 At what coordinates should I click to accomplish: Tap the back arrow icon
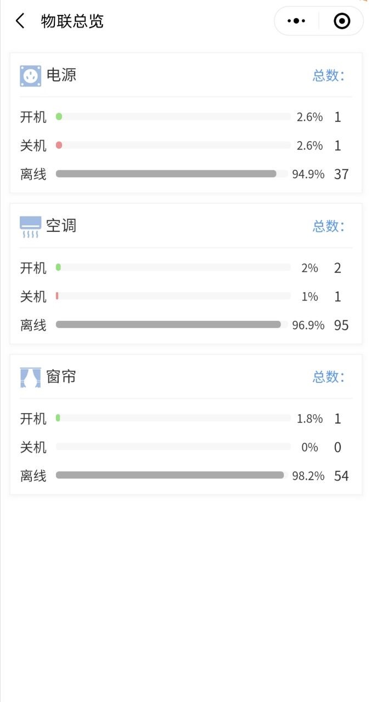coord(20,21)
